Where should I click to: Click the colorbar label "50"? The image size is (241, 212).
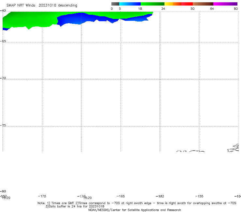(x=192, y=9)
